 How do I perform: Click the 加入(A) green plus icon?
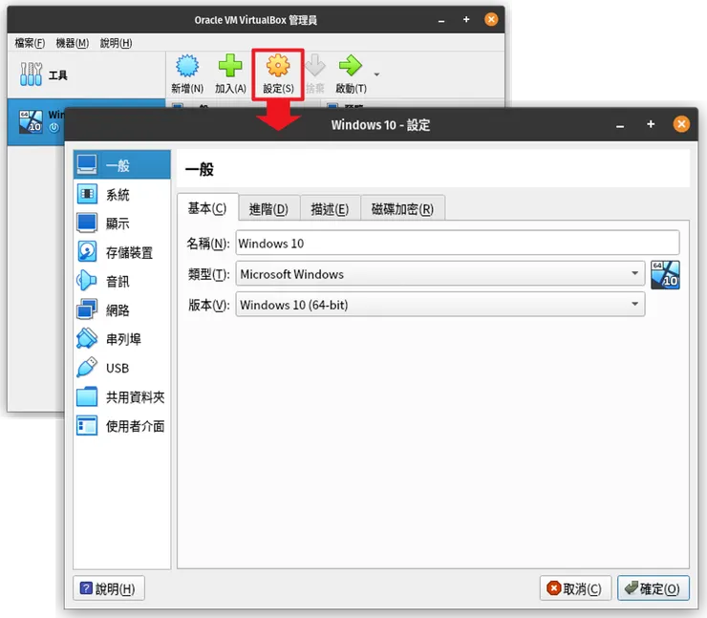point(230,66)
